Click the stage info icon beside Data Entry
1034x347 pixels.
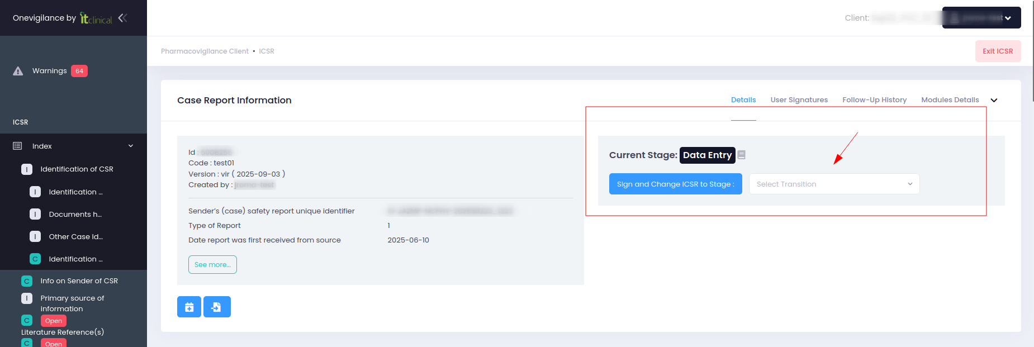(x=741, y=155)
